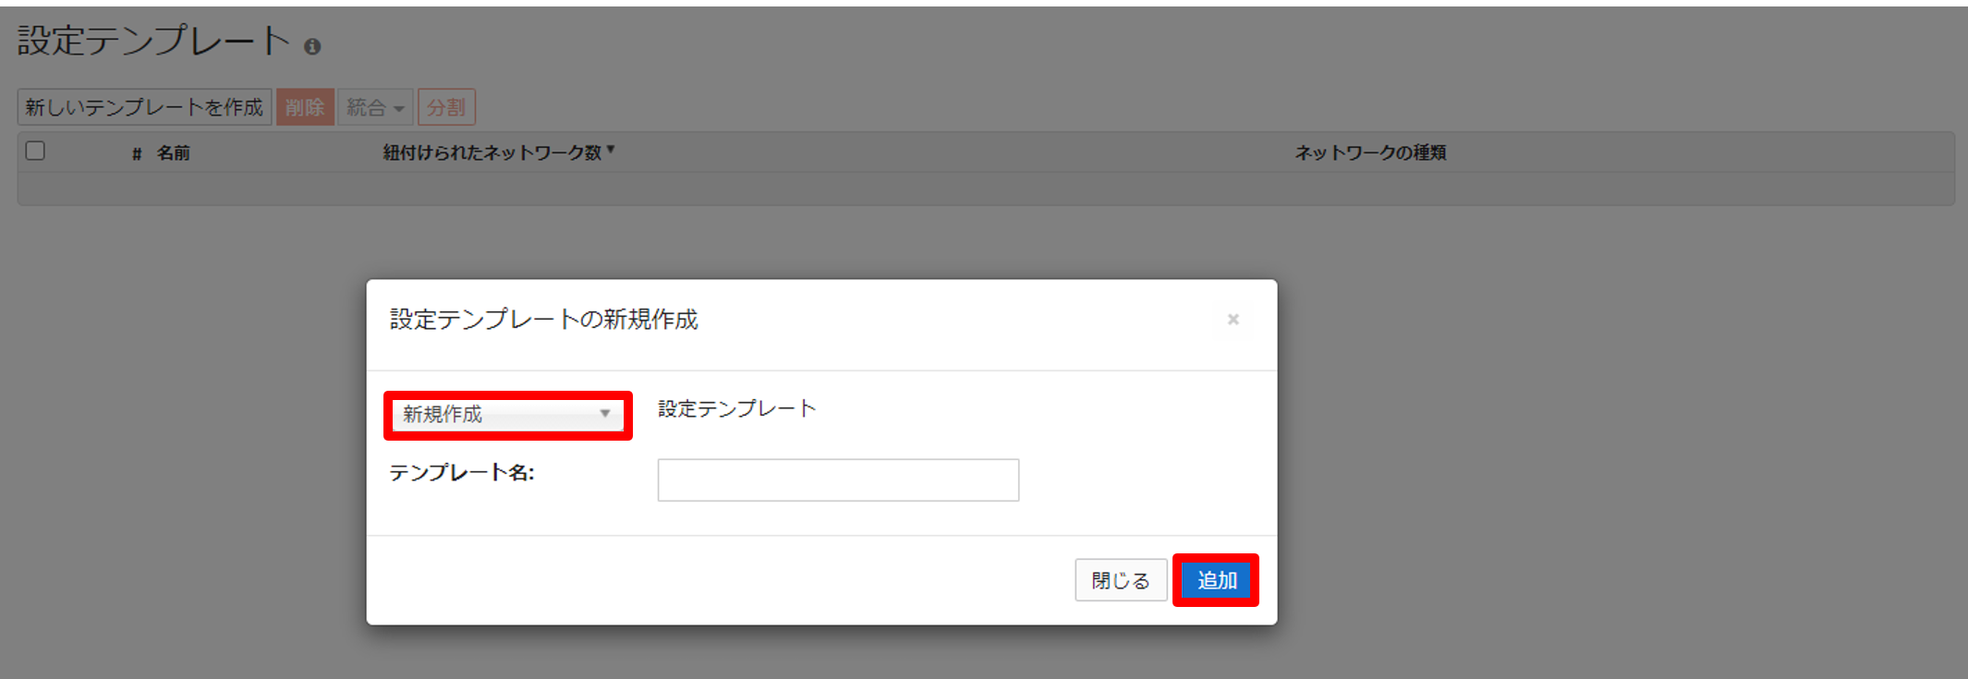Expand the 統合 dropdown button
This screenshot has height=679, width=1968.
click(x=375, y=107)
